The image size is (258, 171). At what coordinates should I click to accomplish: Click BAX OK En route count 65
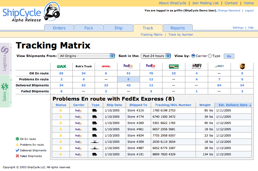pos(61,73)
